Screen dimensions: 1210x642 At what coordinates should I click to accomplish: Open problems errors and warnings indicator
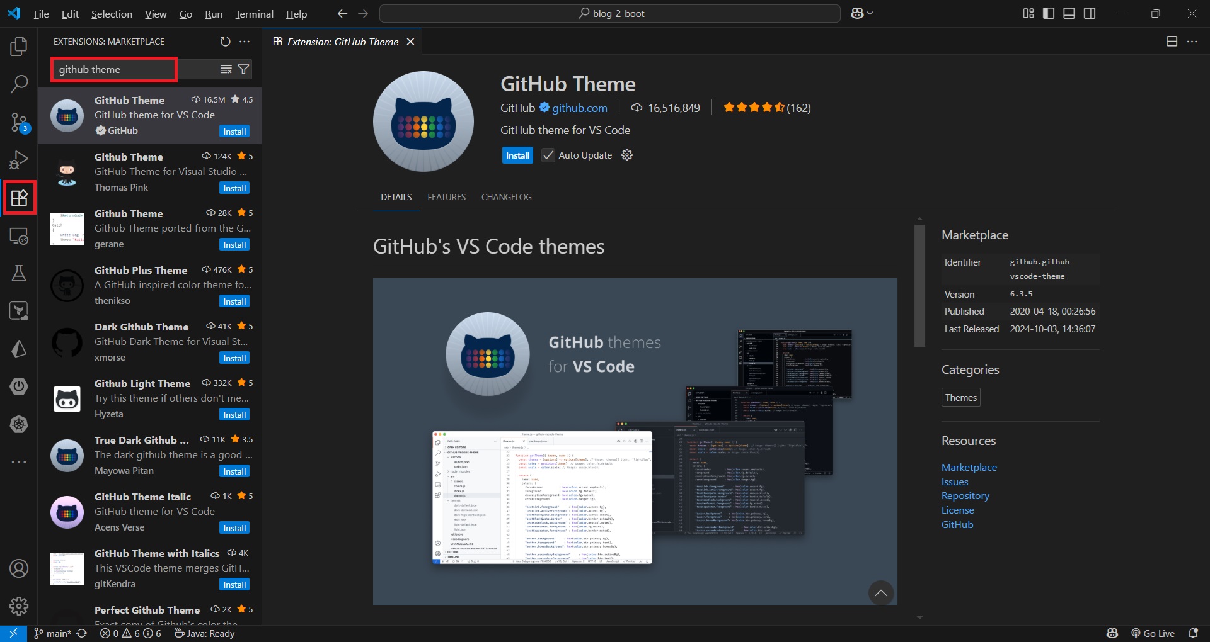(130, 633)
